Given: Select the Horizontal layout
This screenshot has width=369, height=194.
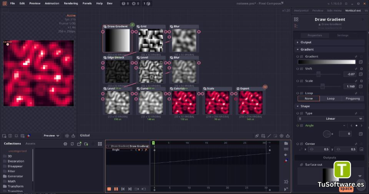Looking at the screenshot, I should 301,11.
